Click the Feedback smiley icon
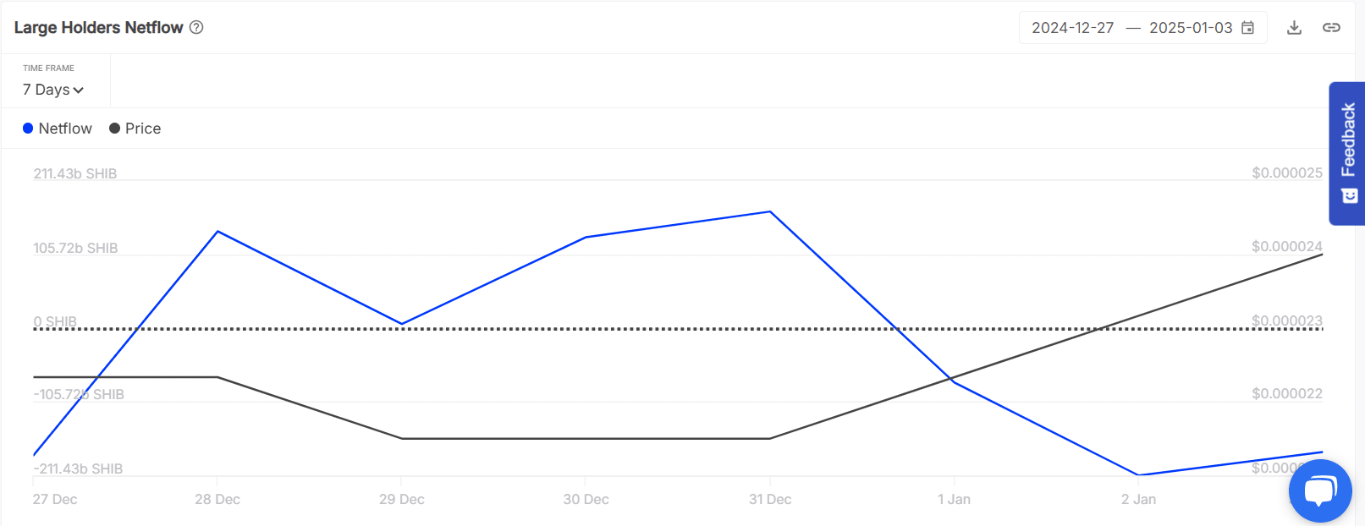Viewport: 1365px width, 526px height. (x=1350, y=196)
